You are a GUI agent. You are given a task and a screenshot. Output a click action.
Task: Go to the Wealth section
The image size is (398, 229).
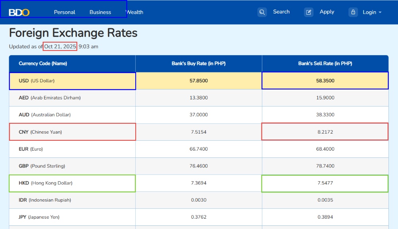pos(135,12)
